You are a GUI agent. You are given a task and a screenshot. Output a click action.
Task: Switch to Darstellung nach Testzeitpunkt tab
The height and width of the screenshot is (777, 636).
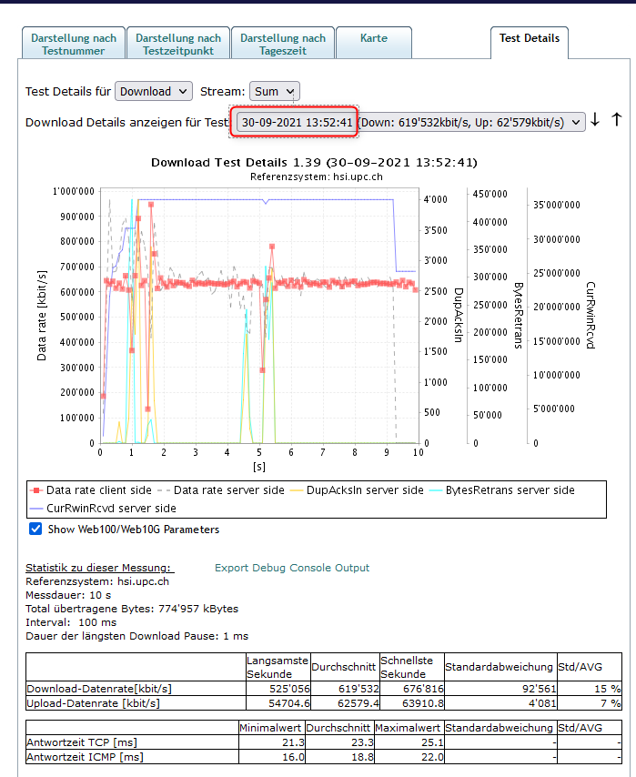177,45
